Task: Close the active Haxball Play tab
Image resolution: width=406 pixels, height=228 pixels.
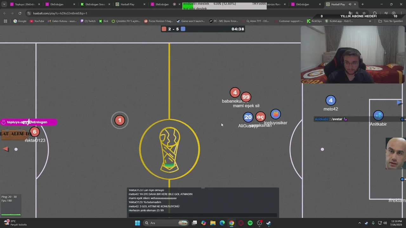Action: point(355,4)
